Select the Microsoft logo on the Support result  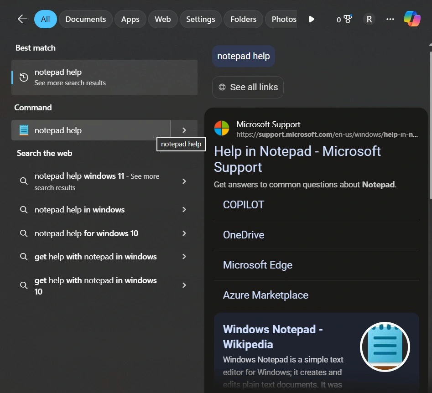click(x=222, y=128)
